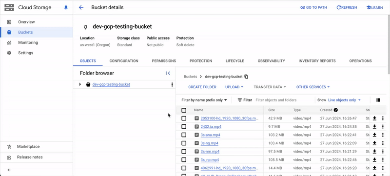This screenshot has height=176, width=390.
Task: Go back using the left arrow
Action: point(81,7)
